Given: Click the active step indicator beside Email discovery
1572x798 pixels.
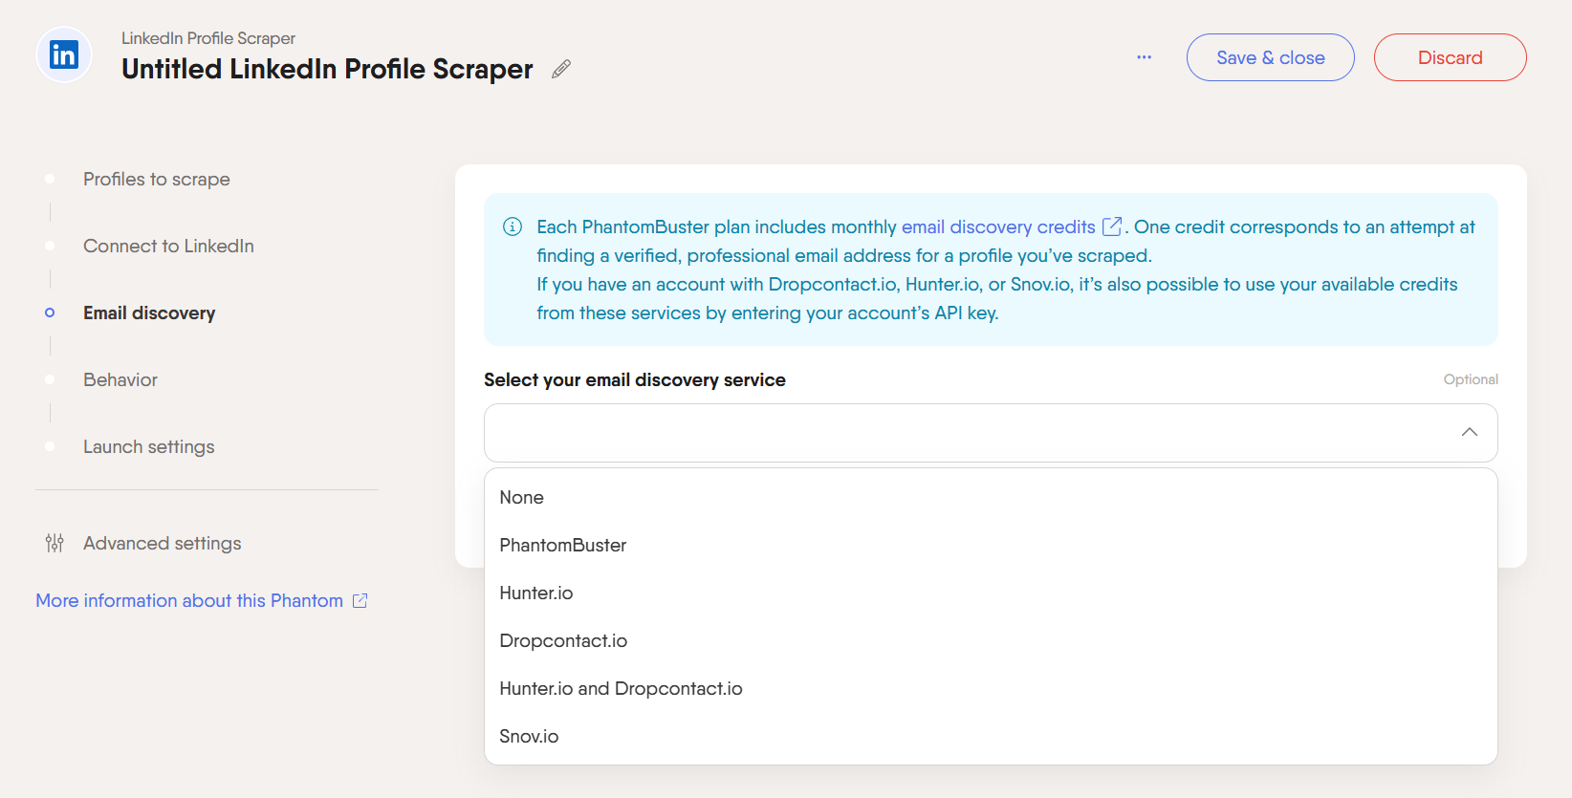Looking at the screenshot, I should 49,313.
